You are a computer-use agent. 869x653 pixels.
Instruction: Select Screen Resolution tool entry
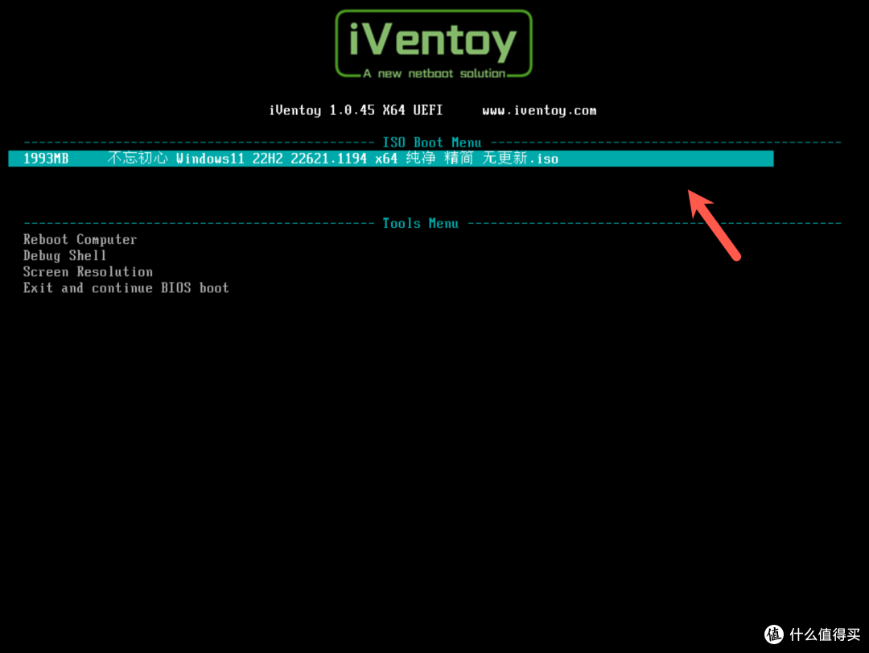click(x=88, y=272)
